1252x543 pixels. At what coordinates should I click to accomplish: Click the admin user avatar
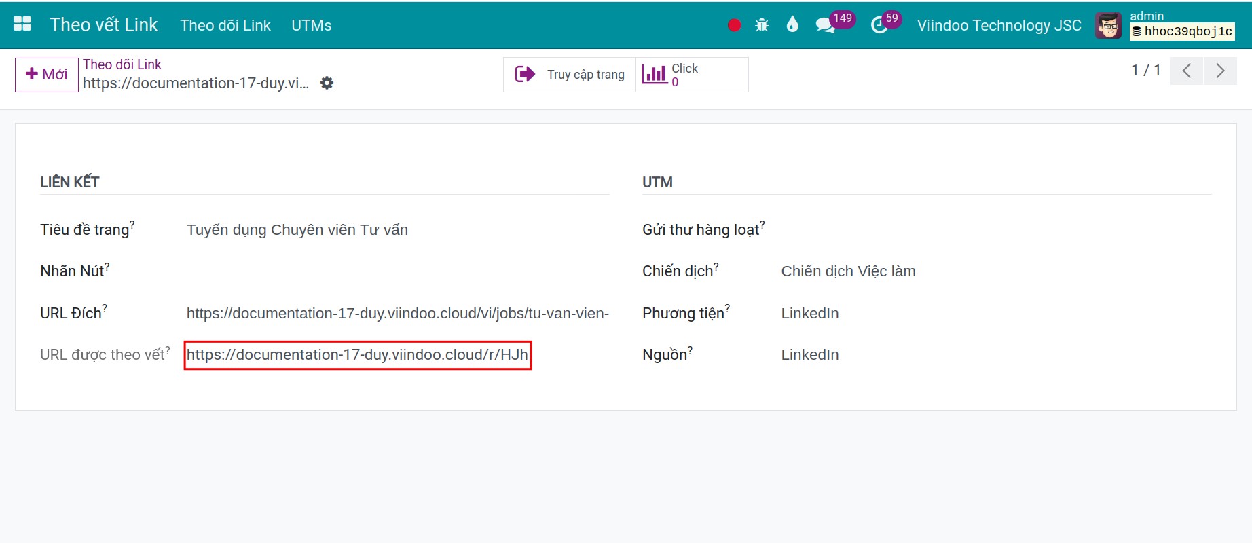pyautogui.click(x=1108, y=26)
